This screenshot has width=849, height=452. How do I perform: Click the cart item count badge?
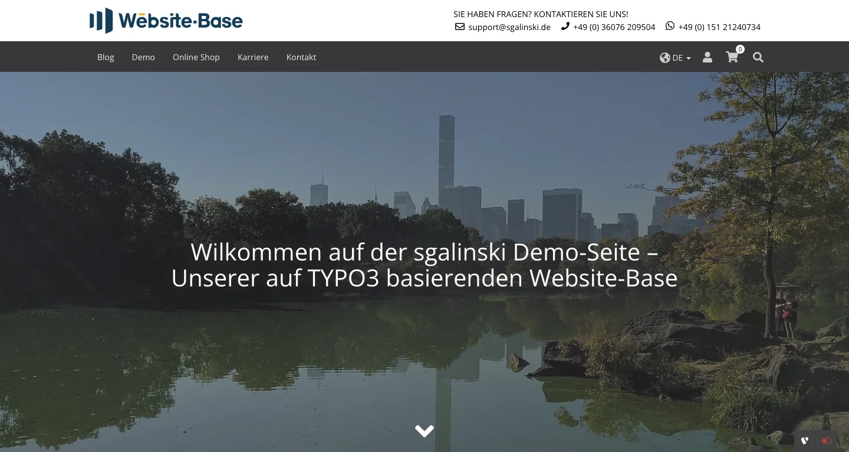click(x=740, y=49)
